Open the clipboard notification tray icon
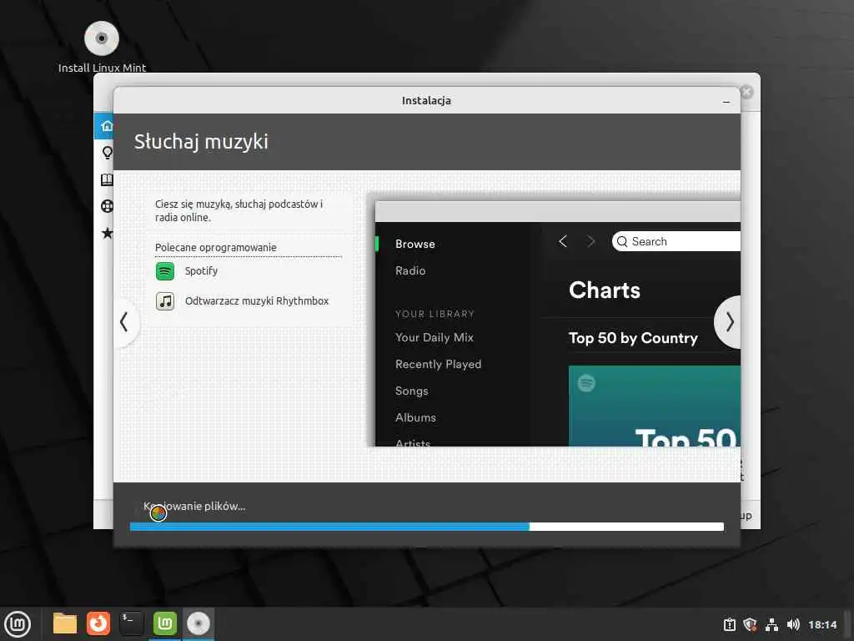The height and width of the screenshot is (641, 854). pos(730,624)
